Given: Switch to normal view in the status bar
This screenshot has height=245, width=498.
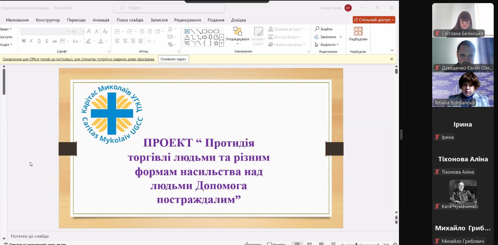Looking at the screenshot, I should click(x=297, y=244).
